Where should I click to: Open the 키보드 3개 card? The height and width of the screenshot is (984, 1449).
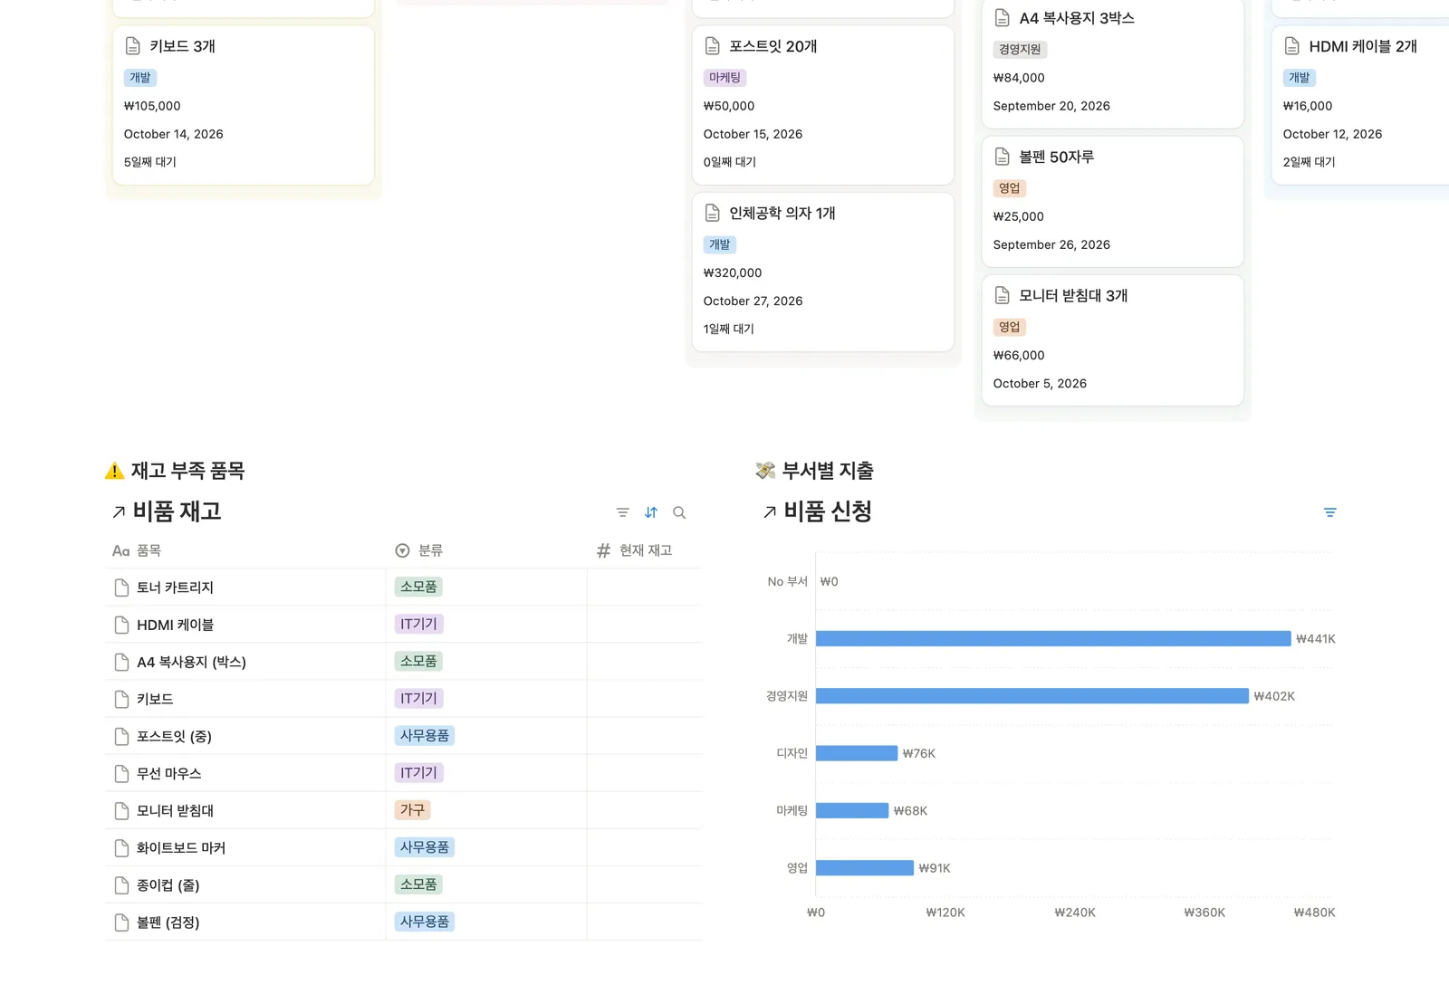244,105
